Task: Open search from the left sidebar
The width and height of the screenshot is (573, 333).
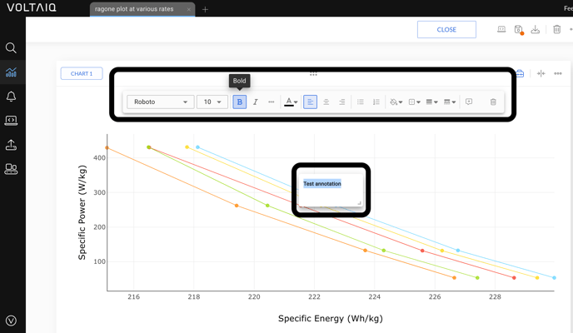Action: point(11,48)
